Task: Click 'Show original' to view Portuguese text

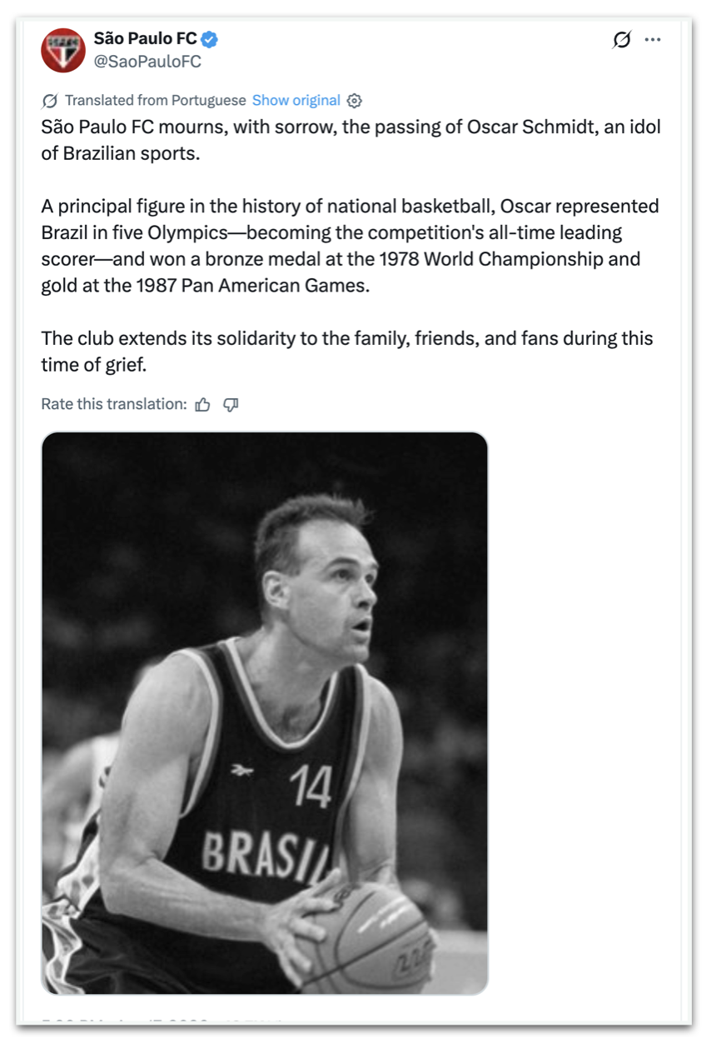Action: (296, 101)
